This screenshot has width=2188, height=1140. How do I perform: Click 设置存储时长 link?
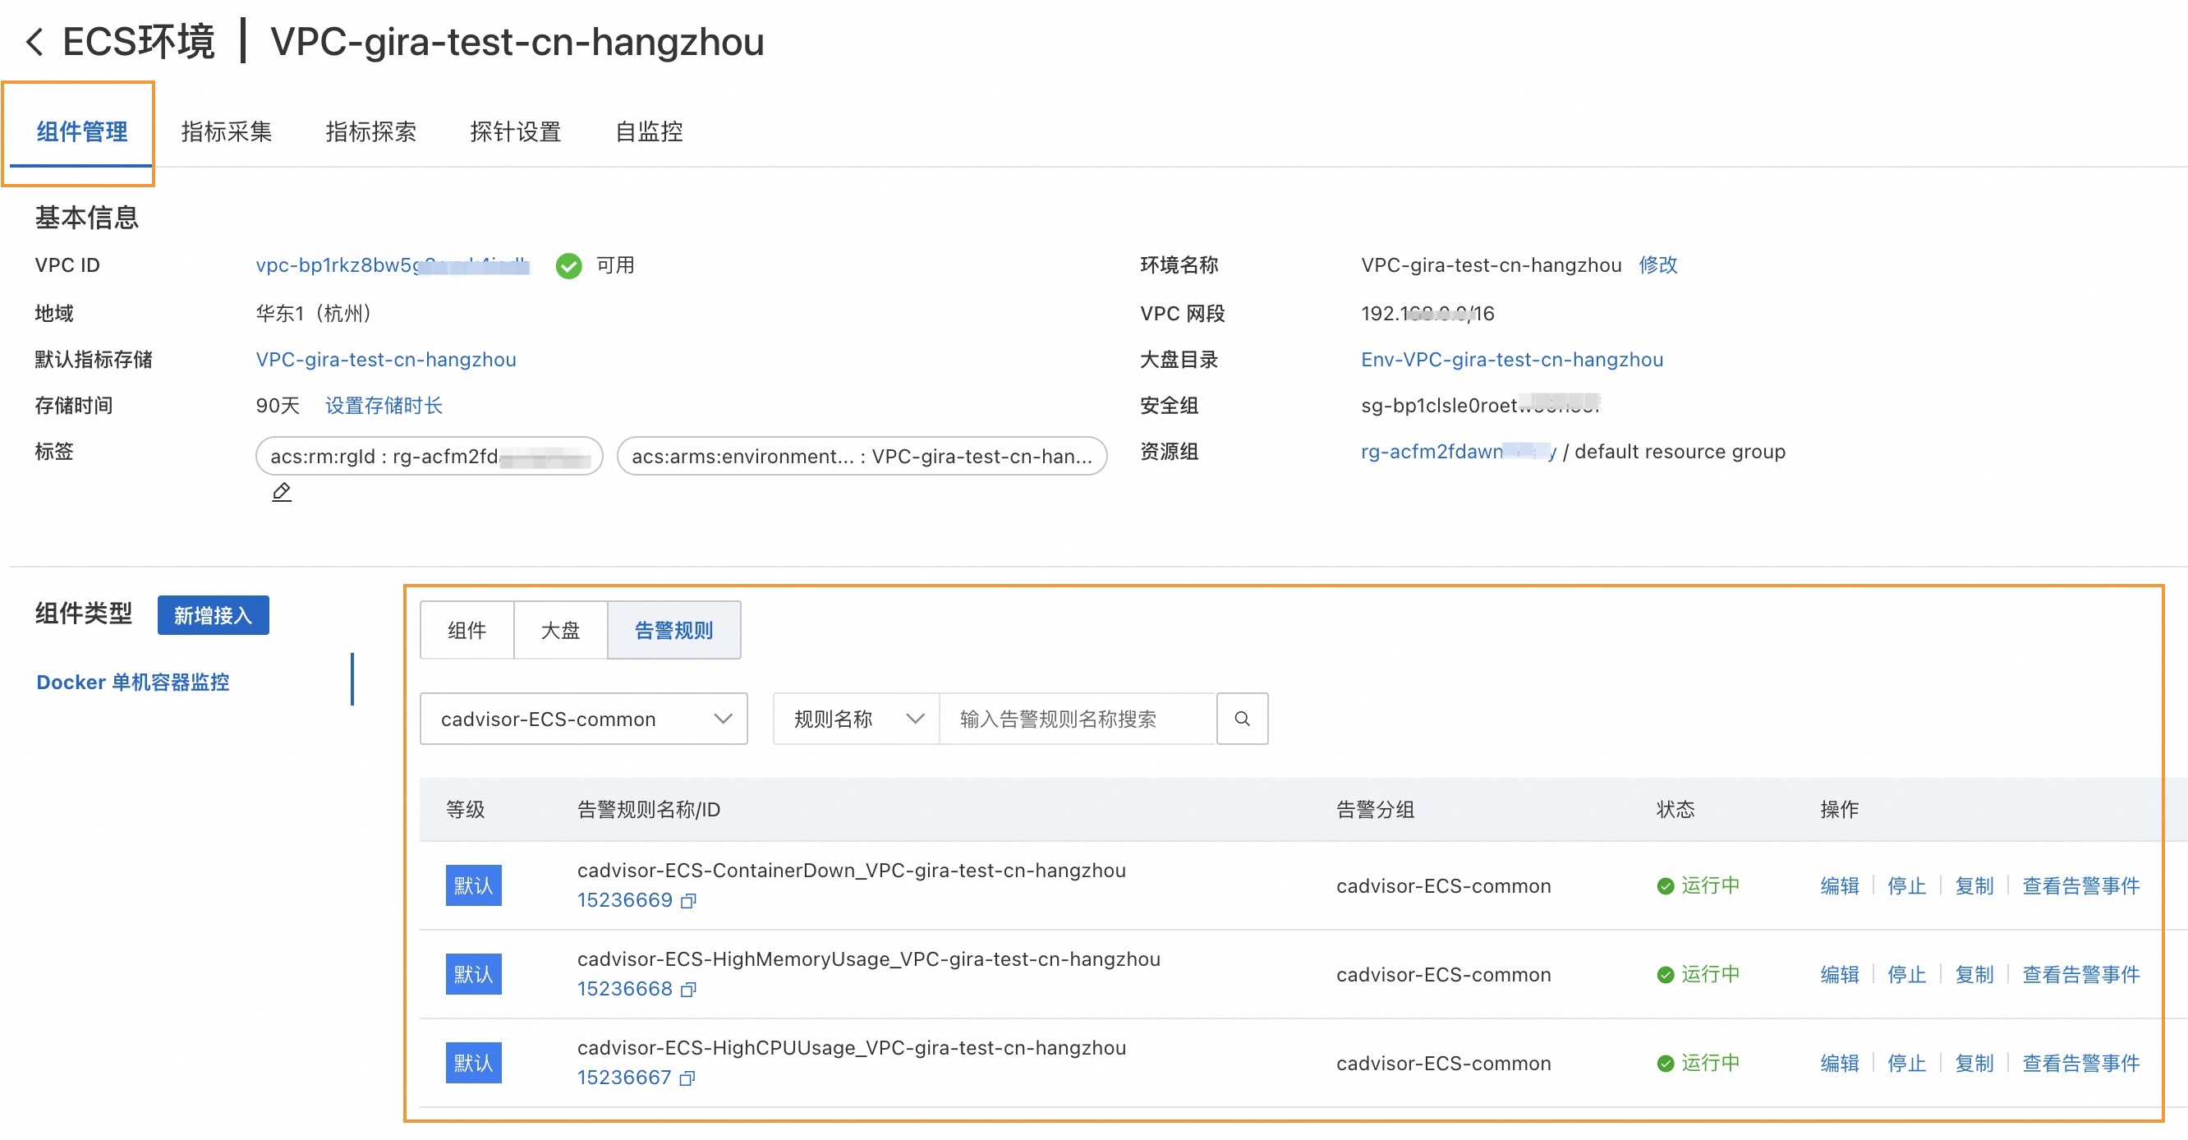click(383, 405)
